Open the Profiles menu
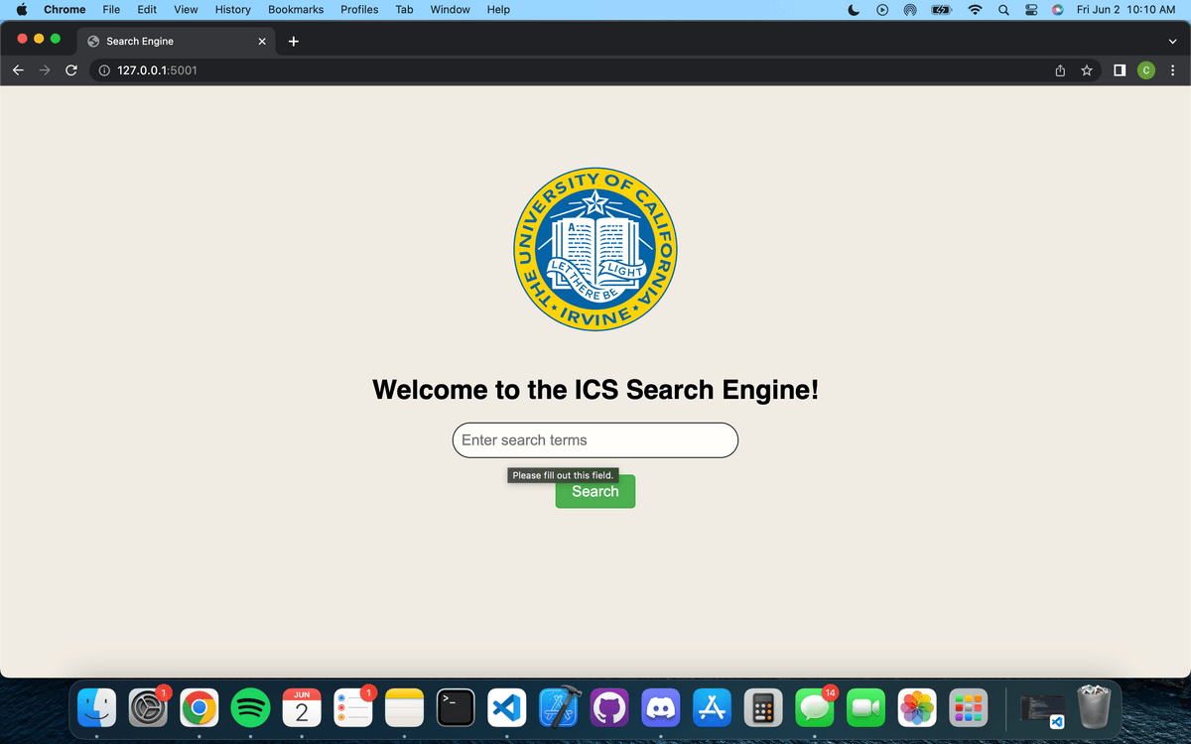 coord(359,10)
